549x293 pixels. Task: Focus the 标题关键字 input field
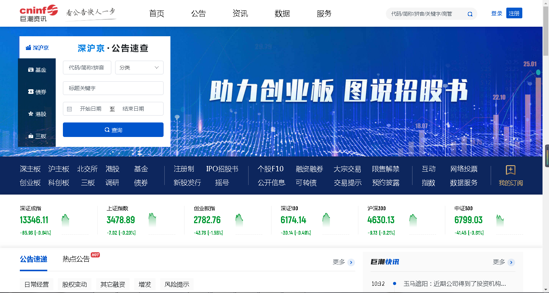(x=113, y=88)
